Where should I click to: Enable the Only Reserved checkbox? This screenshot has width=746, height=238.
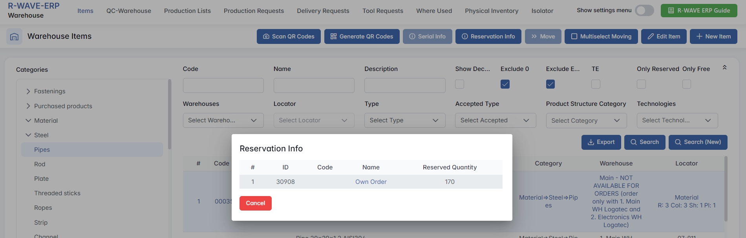(641, 84)
